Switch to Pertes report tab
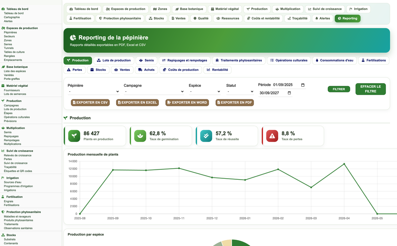Image resolution: width=397 pixels, height=246 pixels. pyautogui.click(x=74, y=70)
